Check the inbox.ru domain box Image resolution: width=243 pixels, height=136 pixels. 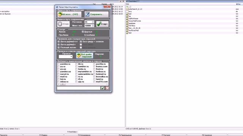(x=58, y=82)
